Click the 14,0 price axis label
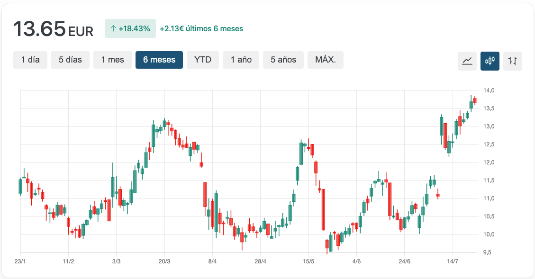This screenshot has height=279, width=535. tap(489, 90)
